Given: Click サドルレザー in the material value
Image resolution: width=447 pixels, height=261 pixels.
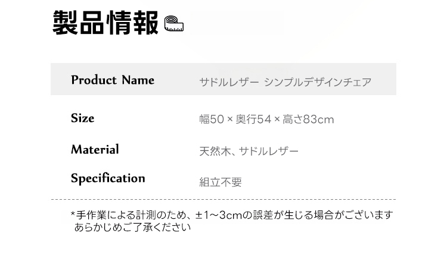Looking at the screenshot, I should [269, 151].
